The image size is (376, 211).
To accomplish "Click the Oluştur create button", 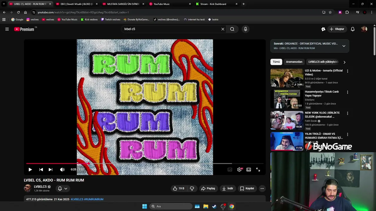I will tap(337, 29).
